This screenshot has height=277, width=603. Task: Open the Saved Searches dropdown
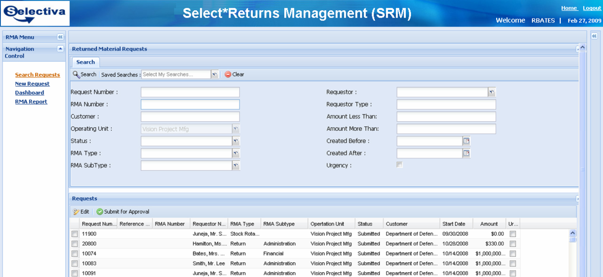coord(214,74)
